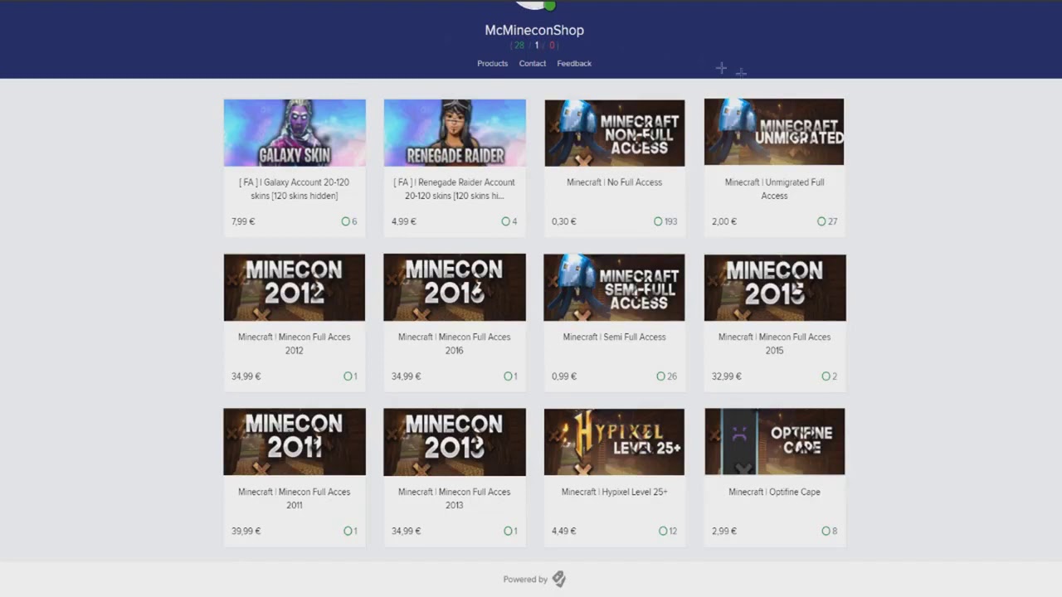The width and height of the screenshot is (1062, 597).
Task: Click the 4,49 € price
Action: click(x=563, y=531)
